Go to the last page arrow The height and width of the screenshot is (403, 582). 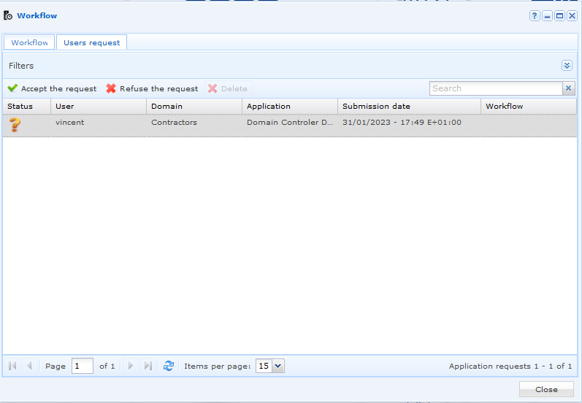click(148, 366)
